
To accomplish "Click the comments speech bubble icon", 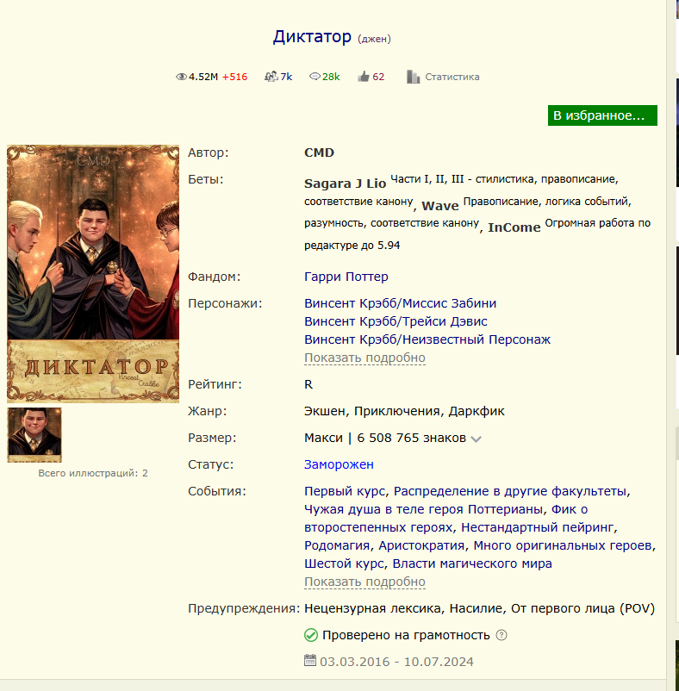I will tap(315, 77).
